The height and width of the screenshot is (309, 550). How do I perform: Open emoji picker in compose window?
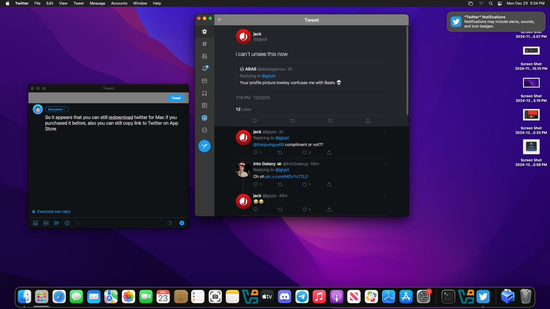67,223
